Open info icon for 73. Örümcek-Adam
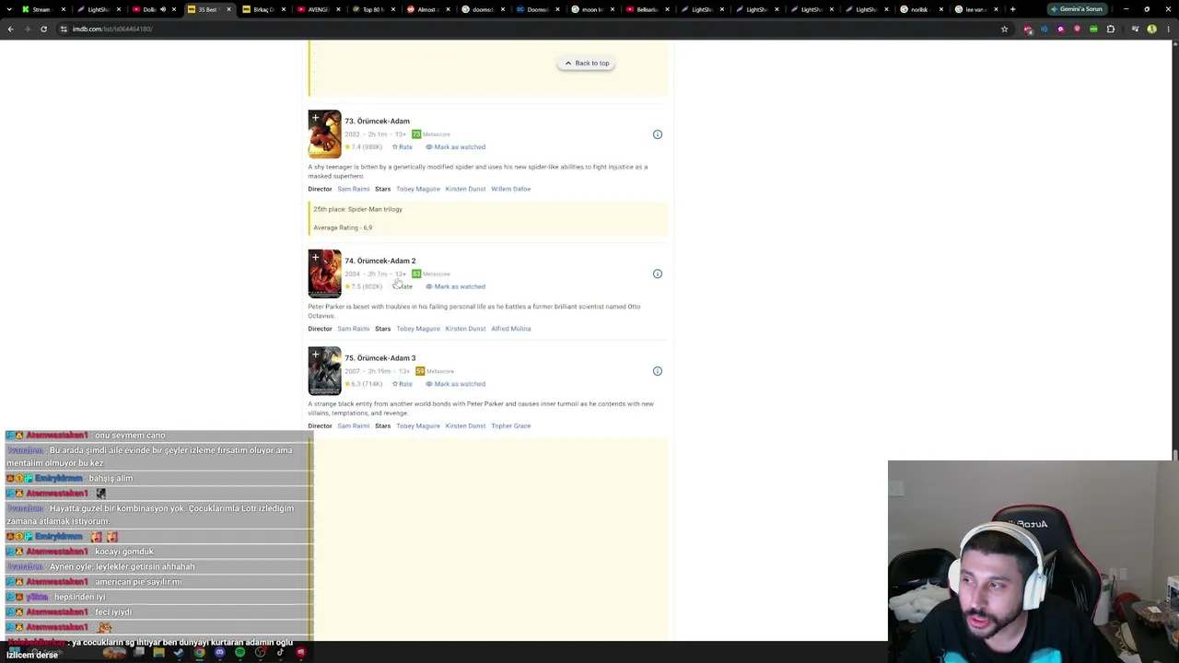Screen dimensions: 1179x663 coord(658,134)
